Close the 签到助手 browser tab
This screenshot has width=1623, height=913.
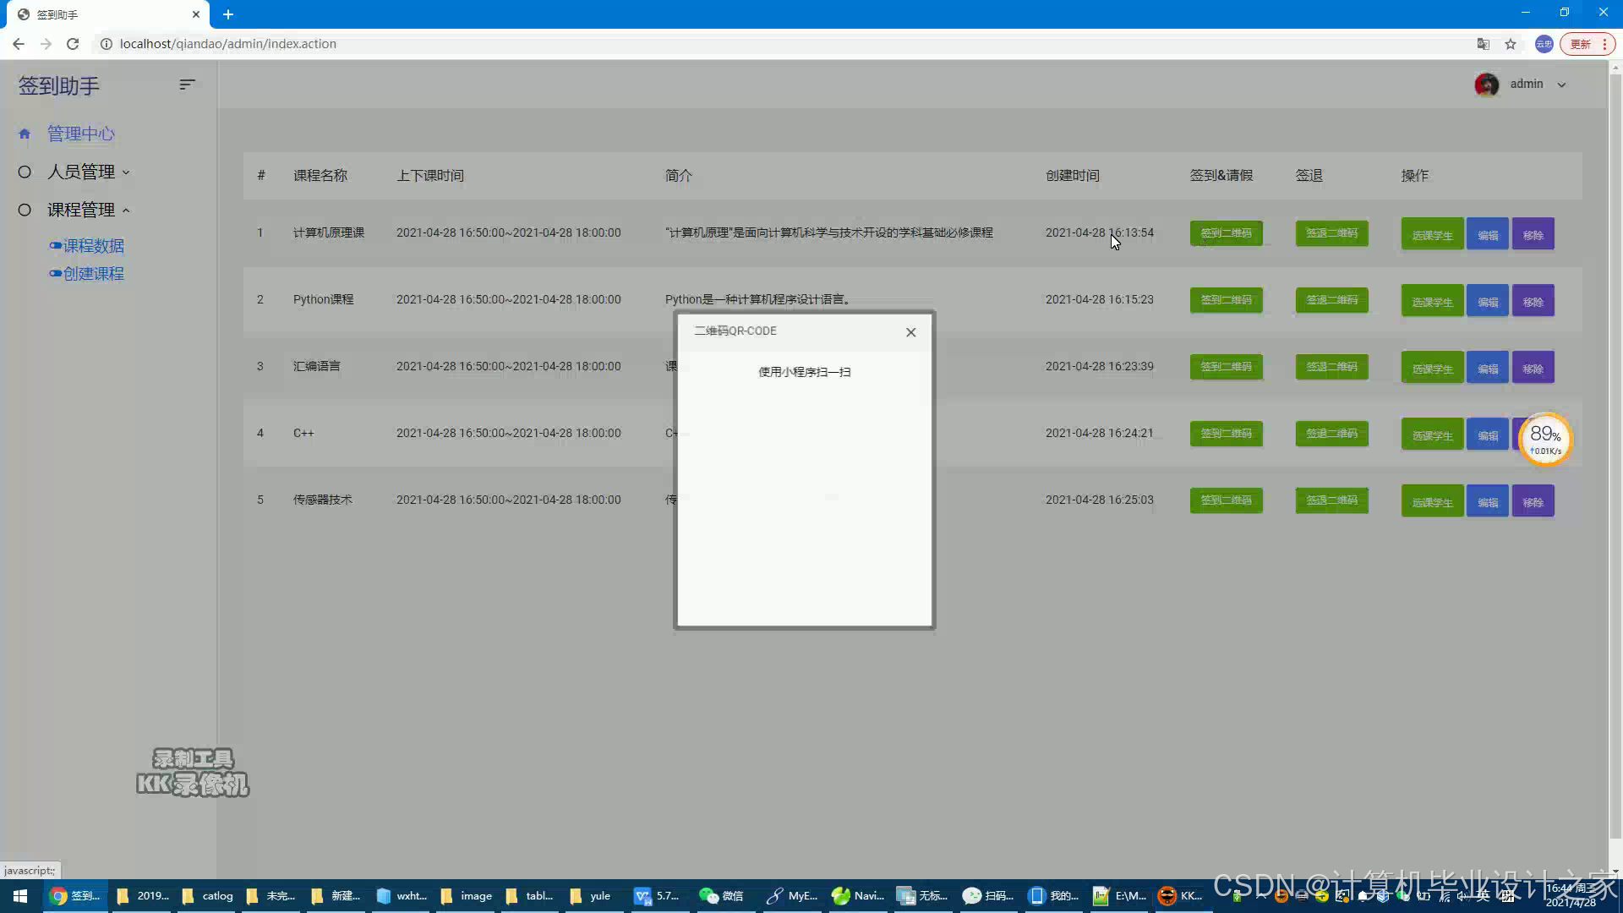(195, 14)
